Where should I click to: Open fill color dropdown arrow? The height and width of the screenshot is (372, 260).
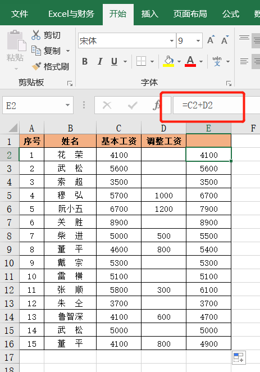tap(179, 61)
